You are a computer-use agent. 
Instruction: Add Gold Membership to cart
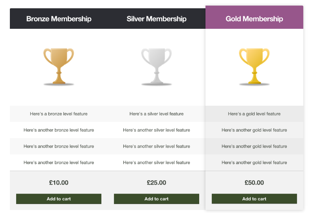coord(254,199)
